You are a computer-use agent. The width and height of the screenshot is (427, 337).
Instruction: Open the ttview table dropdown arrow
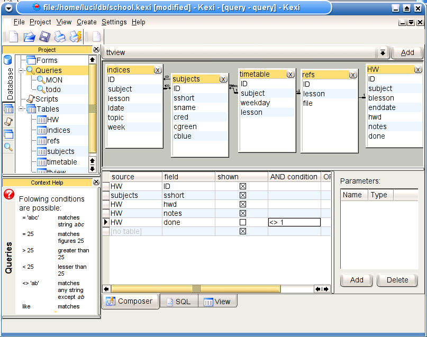[x=383, y=52]
